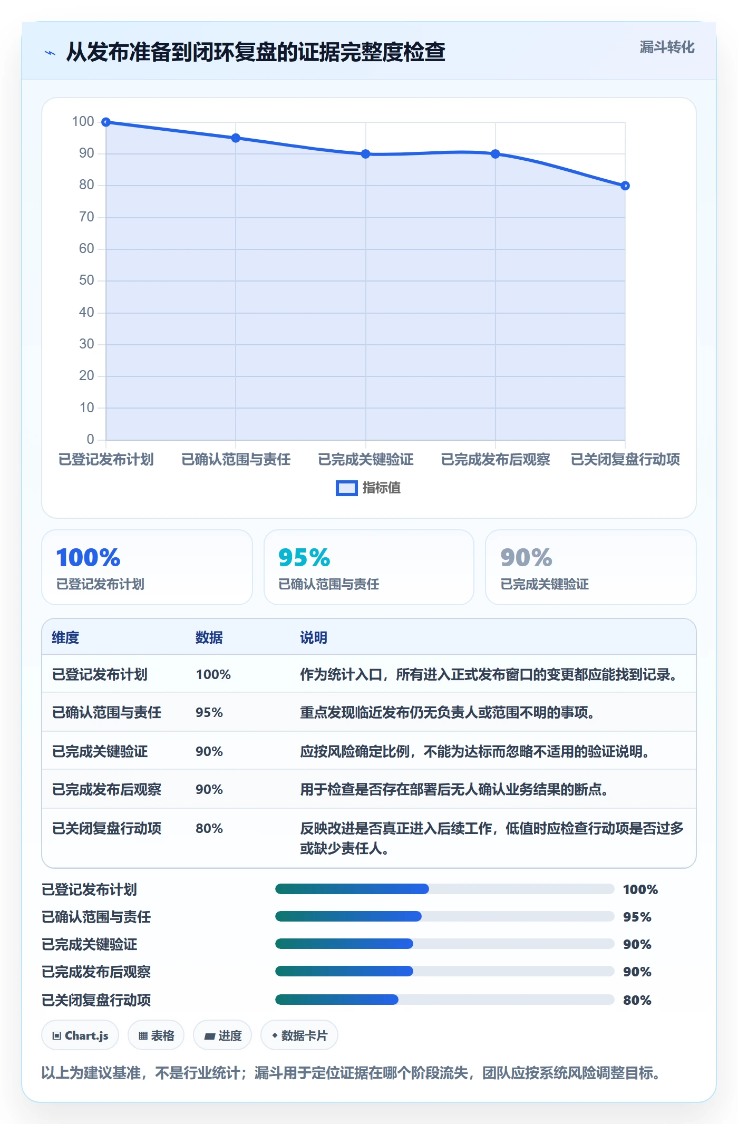Select the 已关闭复盘行动项 table row name
Image resolution: width=738 pixels, height=1124 pixels.
[106, 828]
